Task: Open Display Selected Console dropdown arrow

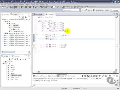Action: point(108,76)
